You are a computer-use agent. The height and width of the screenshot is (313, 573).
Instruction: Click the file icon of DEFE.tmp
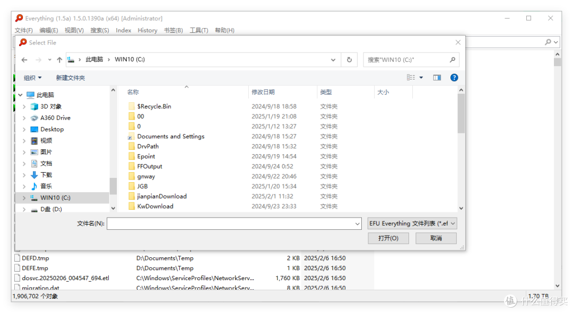(17, 268)
